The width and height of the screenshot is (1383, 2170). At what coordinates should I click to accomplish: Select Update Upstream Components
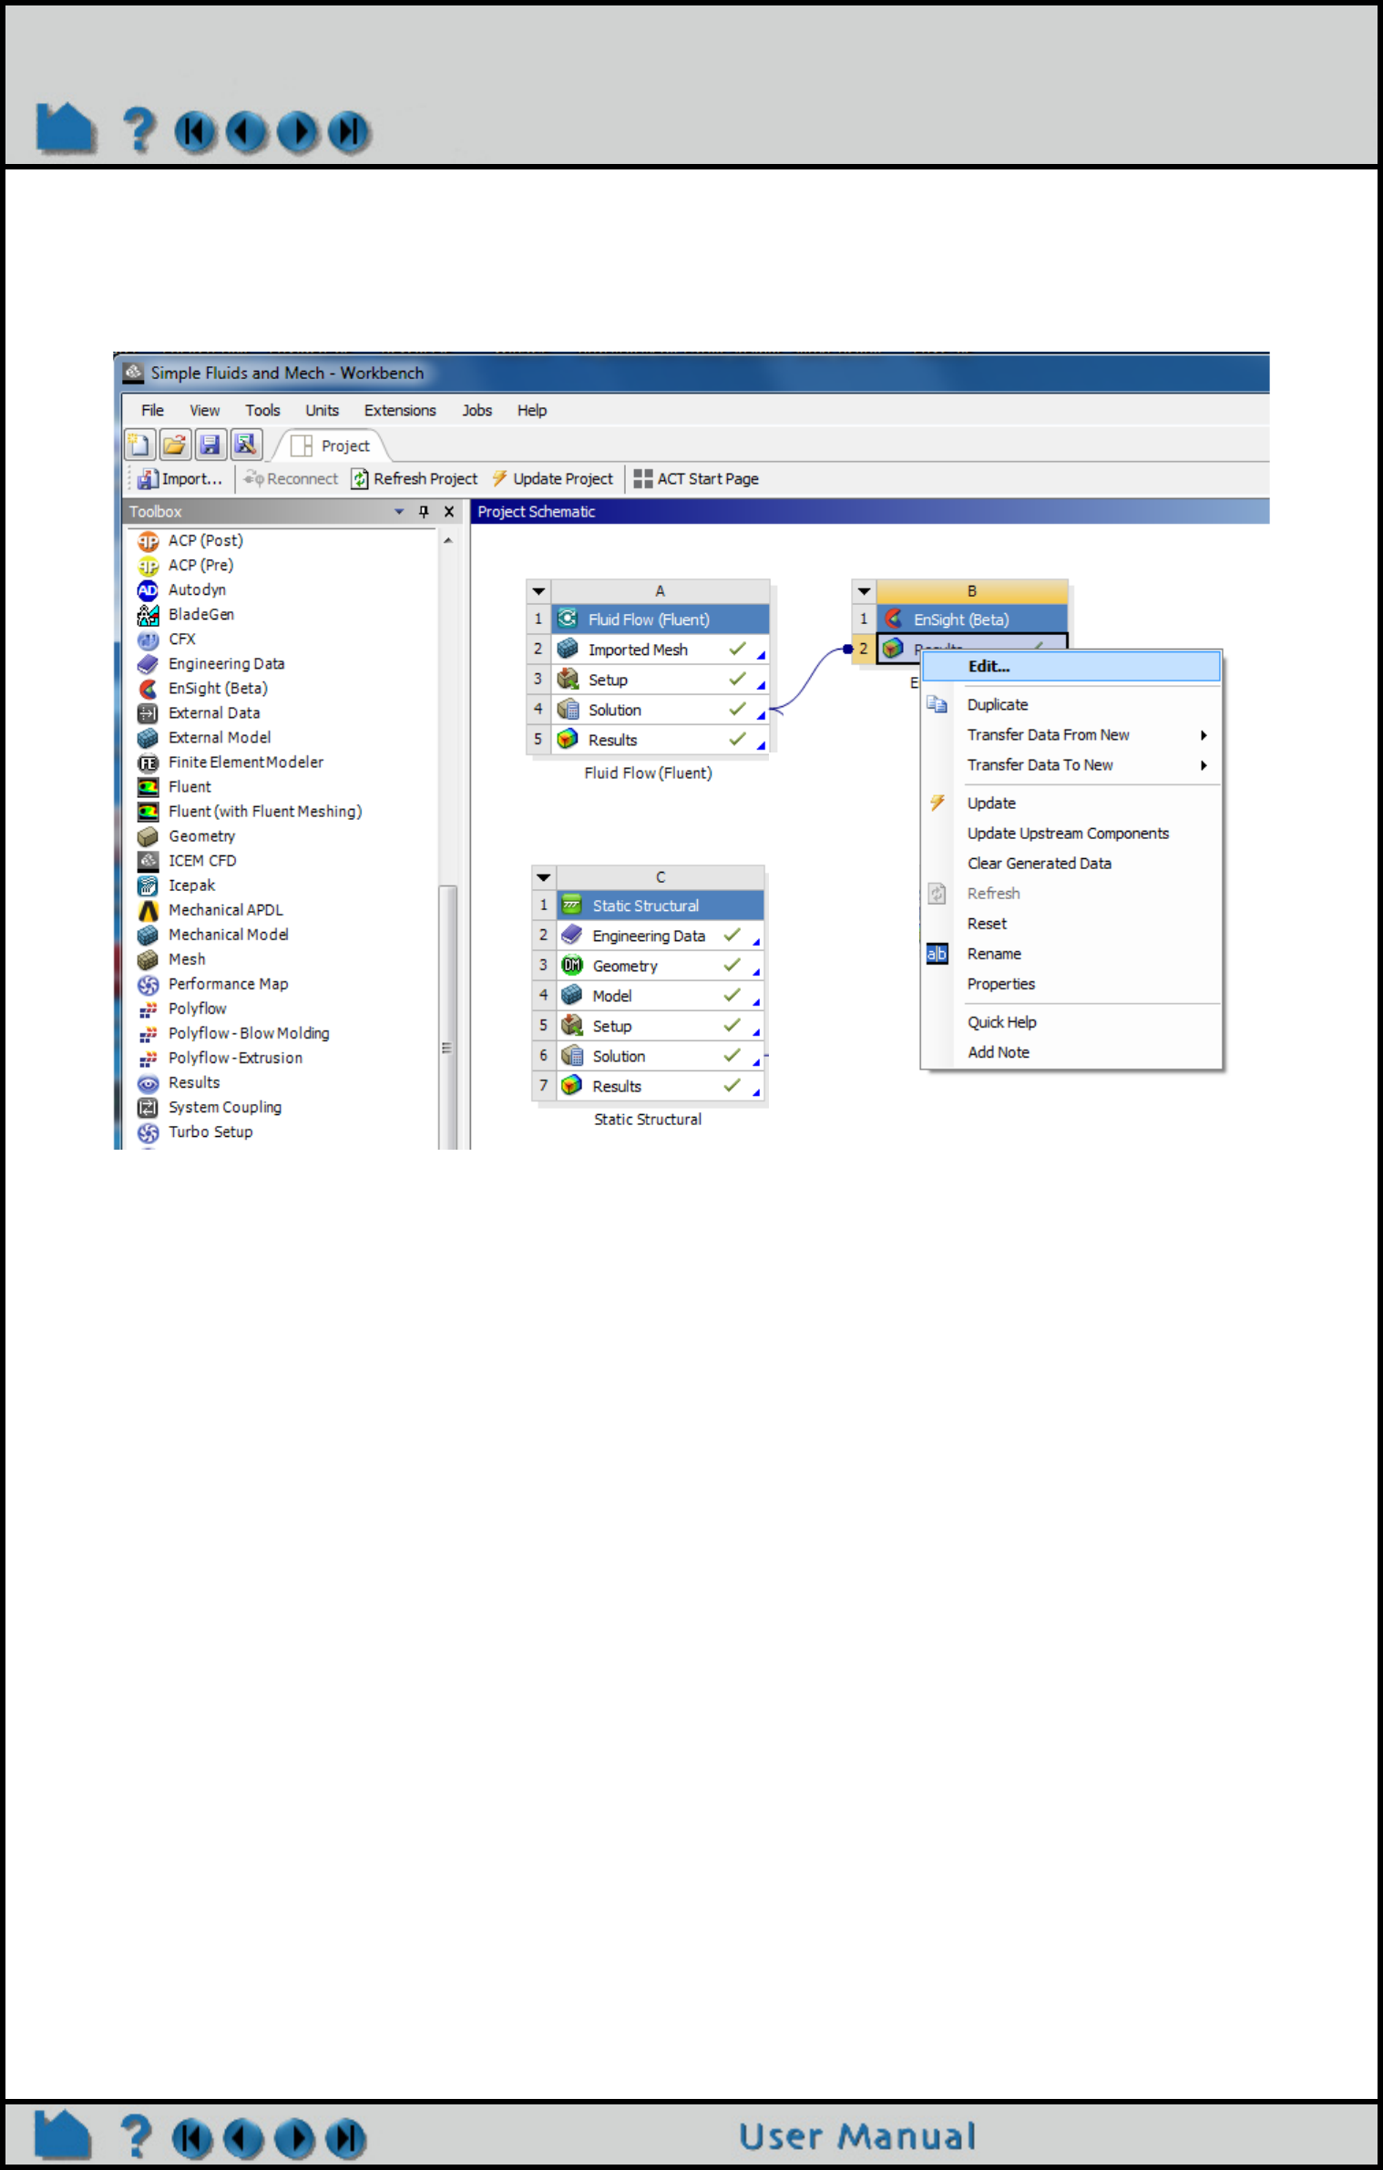(1071, 834)
